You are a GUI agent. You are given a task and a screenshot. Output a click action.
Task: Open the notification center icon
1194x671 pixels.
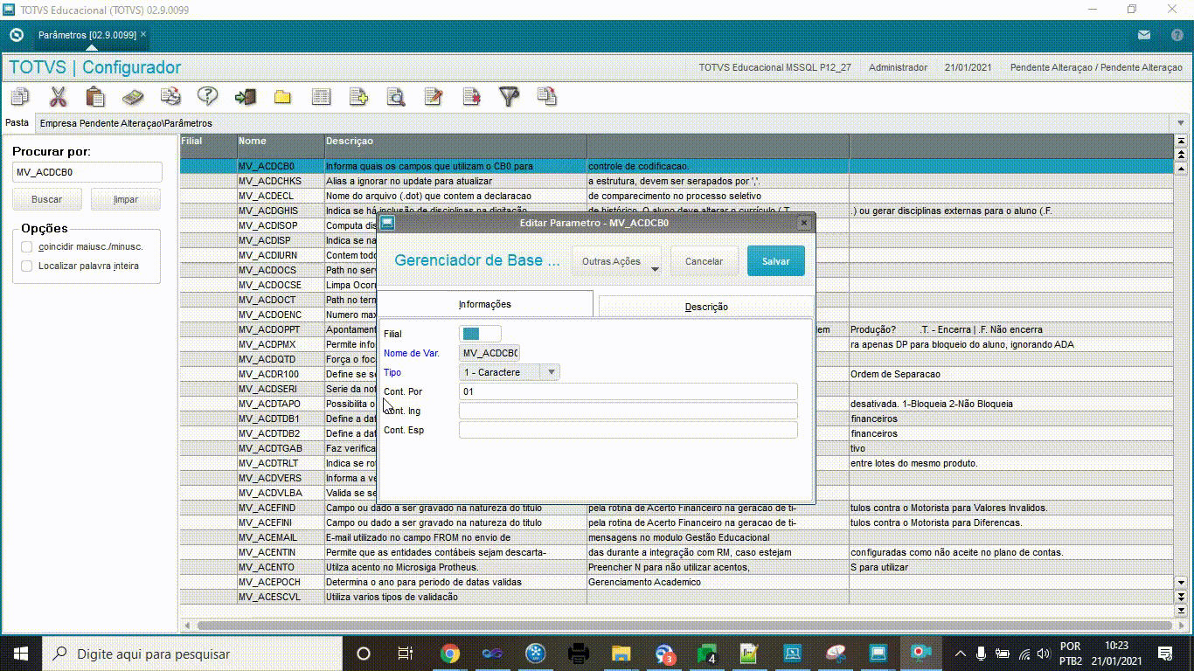[1165, 654]
